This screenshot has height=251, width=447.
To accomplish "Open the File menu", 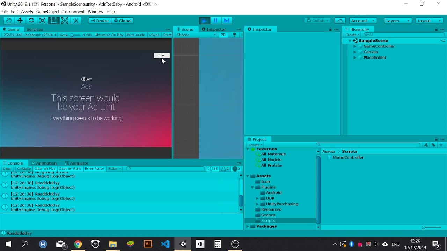I will coord(5,12).
